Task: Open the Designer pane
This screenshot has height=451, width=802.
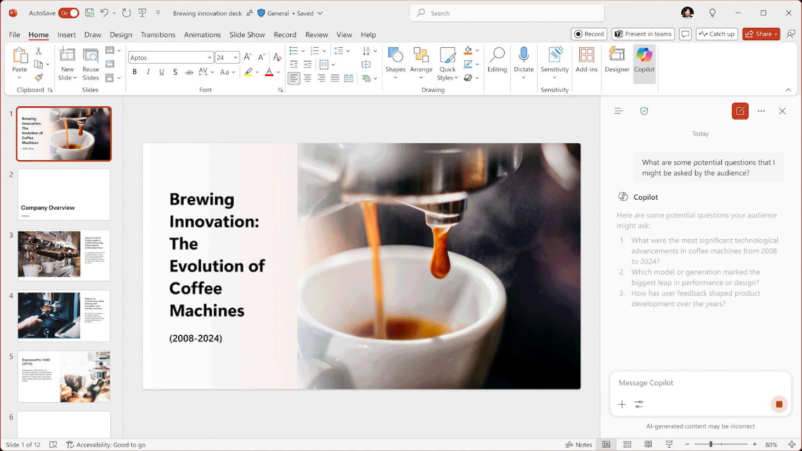Action: coord(617,60)
